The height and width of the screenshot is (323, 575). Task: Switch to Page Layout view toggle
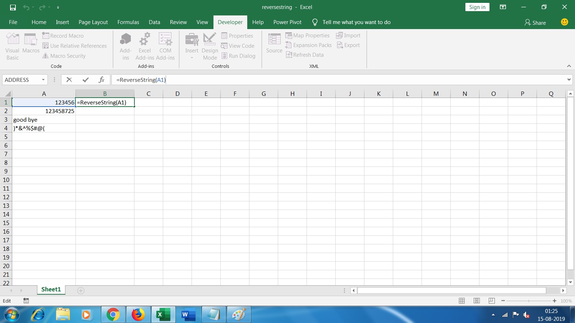(x=477, y=301)
